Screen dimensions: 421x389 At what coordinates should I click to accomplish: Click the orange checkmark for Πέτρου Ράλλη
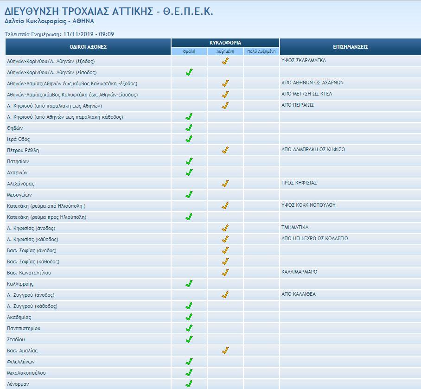click(x=225, y=150)
